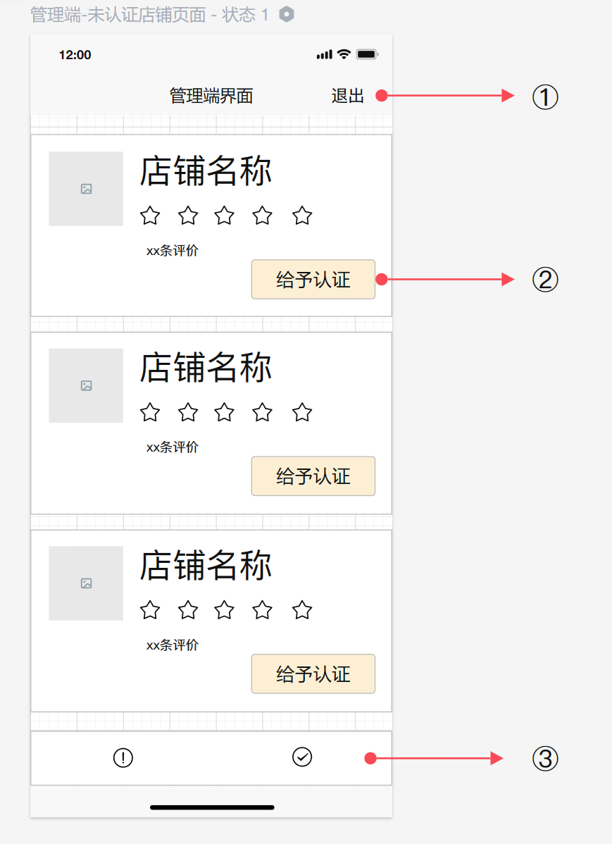612x844 pixels.
Task: Click the exclamation mark tab icon
Action: [123, 758]
